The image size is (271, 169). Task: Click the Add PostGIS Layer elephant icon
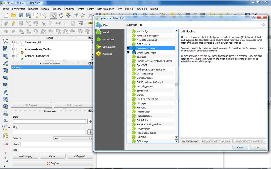tap(5, 56)
